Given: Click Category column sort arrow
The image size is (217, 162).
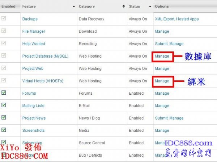Looking at the screenshot, I should pyautogui.click(x=124, y=6).
